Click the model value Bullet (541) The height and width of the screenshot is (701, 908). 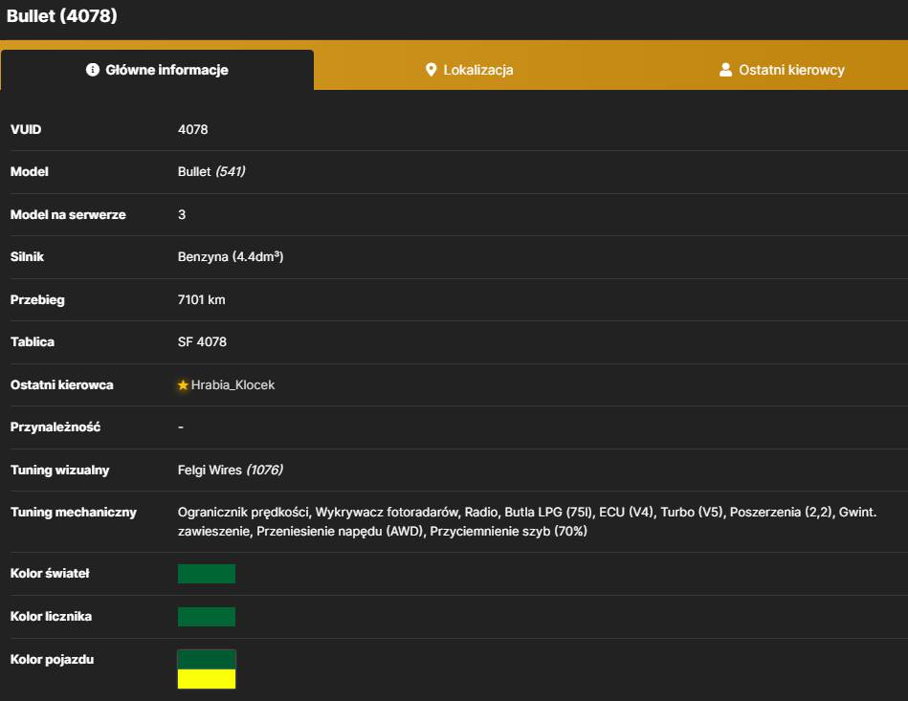coord(211,171)
